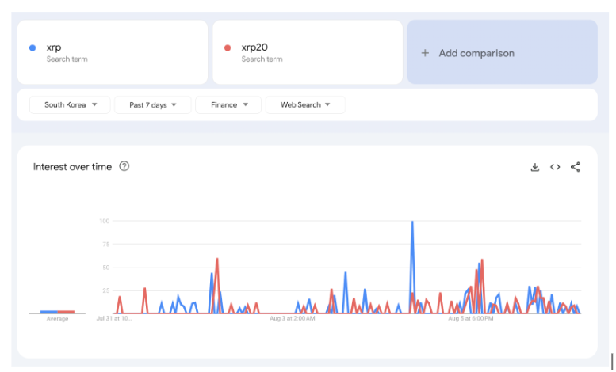Click the blue peak reaching 100
The height and width of the screenshot is (372, 616).
coord(412,222)
